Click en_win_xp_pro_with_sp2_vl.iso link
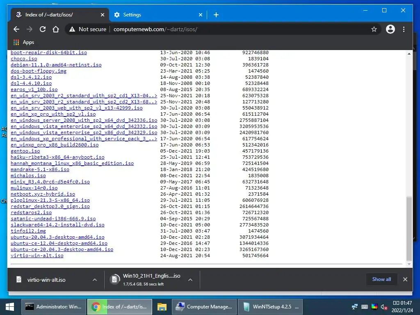420x315 pixels. point(53,114)
